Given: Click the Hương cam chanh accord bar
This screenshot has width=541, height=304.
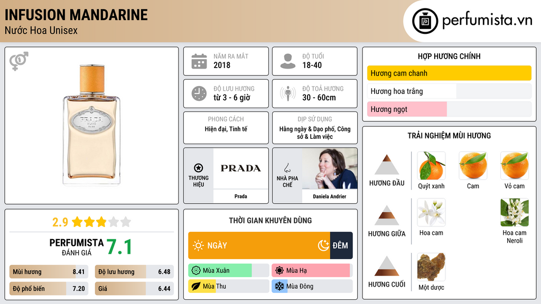Looking at the screenshot, I should 449,73.
